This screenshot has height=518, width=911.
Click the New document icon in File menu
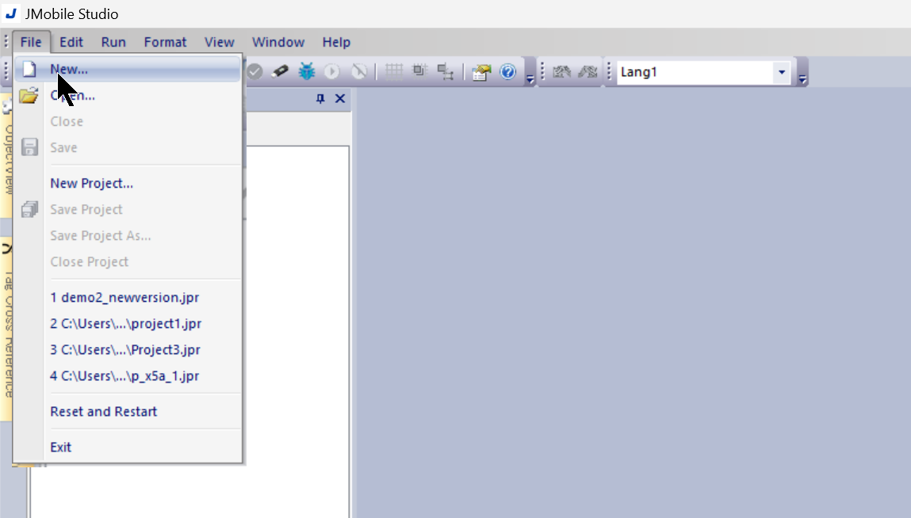point(29,69)
